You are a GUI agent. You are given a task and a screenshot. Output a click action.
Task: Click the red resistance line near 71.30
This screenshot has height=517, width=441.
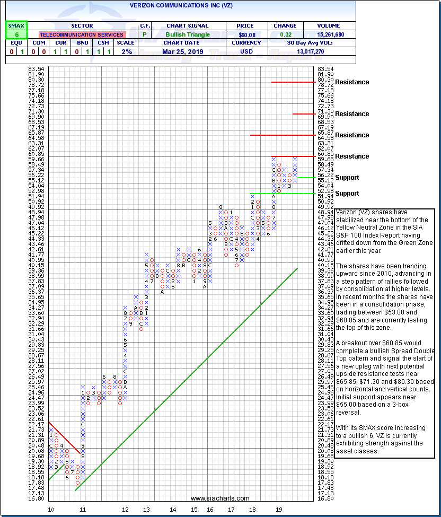click(303, 114)
